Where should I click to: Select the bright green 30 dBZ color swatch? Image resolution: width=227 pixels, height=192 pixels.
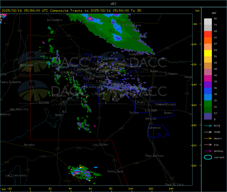pyautogui.click(x=208, y=103)
